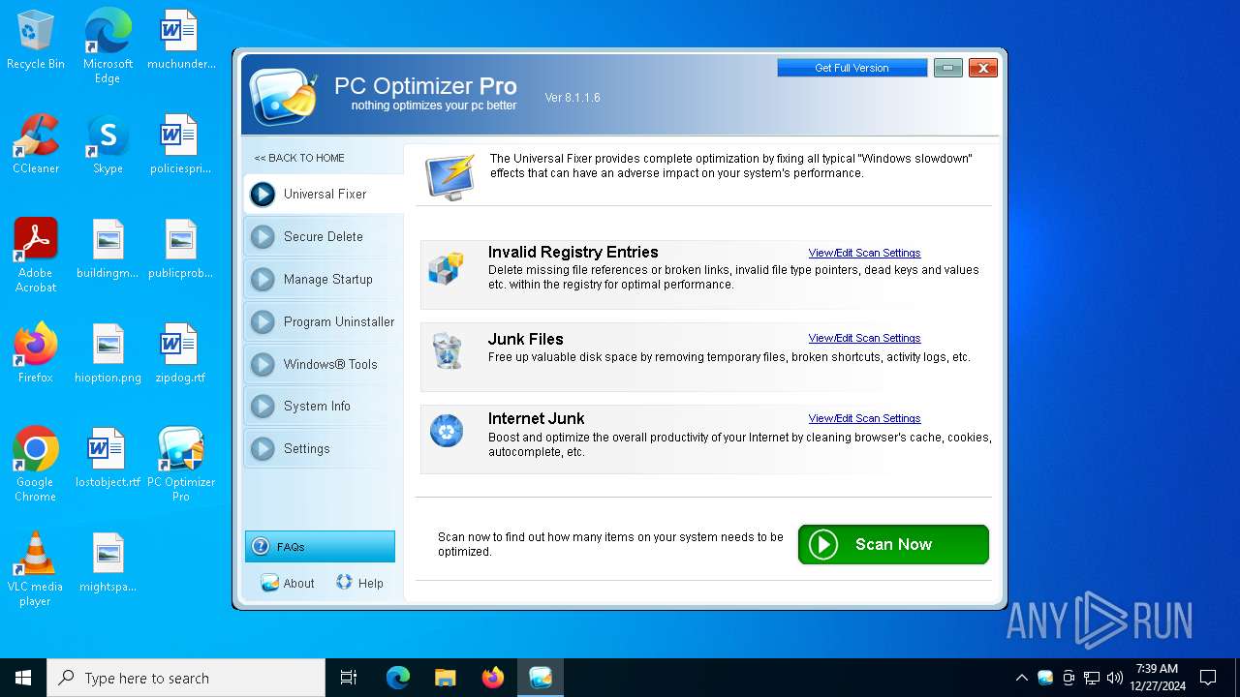Screen dimensions: 1240x697
Task: Open the Windows Start menu
Action: tap(23, 678)
